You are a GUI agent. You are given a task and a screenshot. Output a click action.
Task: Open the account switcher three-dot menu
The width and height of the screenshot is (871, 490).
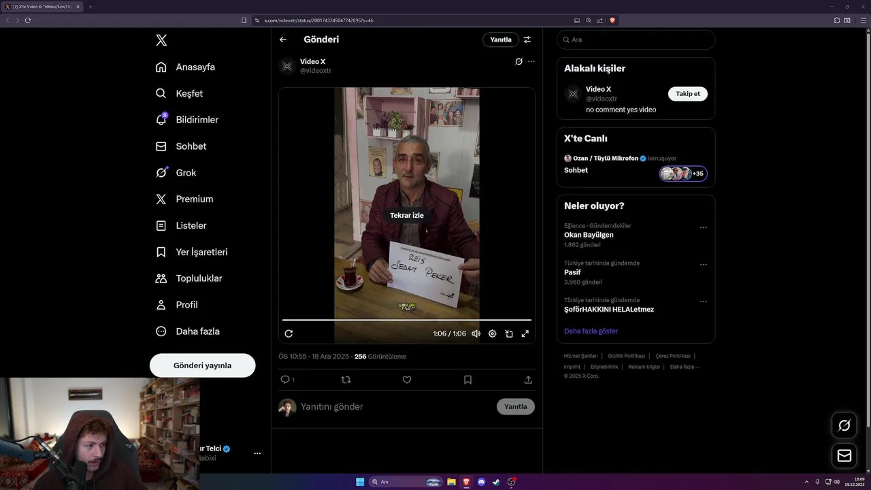click(257, 453)
